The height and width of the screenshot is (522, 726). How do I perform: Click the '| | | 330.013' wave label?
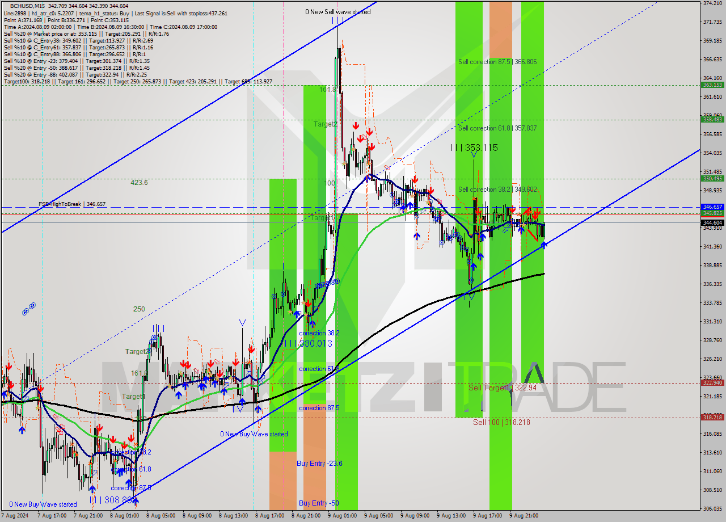(309, 343)
